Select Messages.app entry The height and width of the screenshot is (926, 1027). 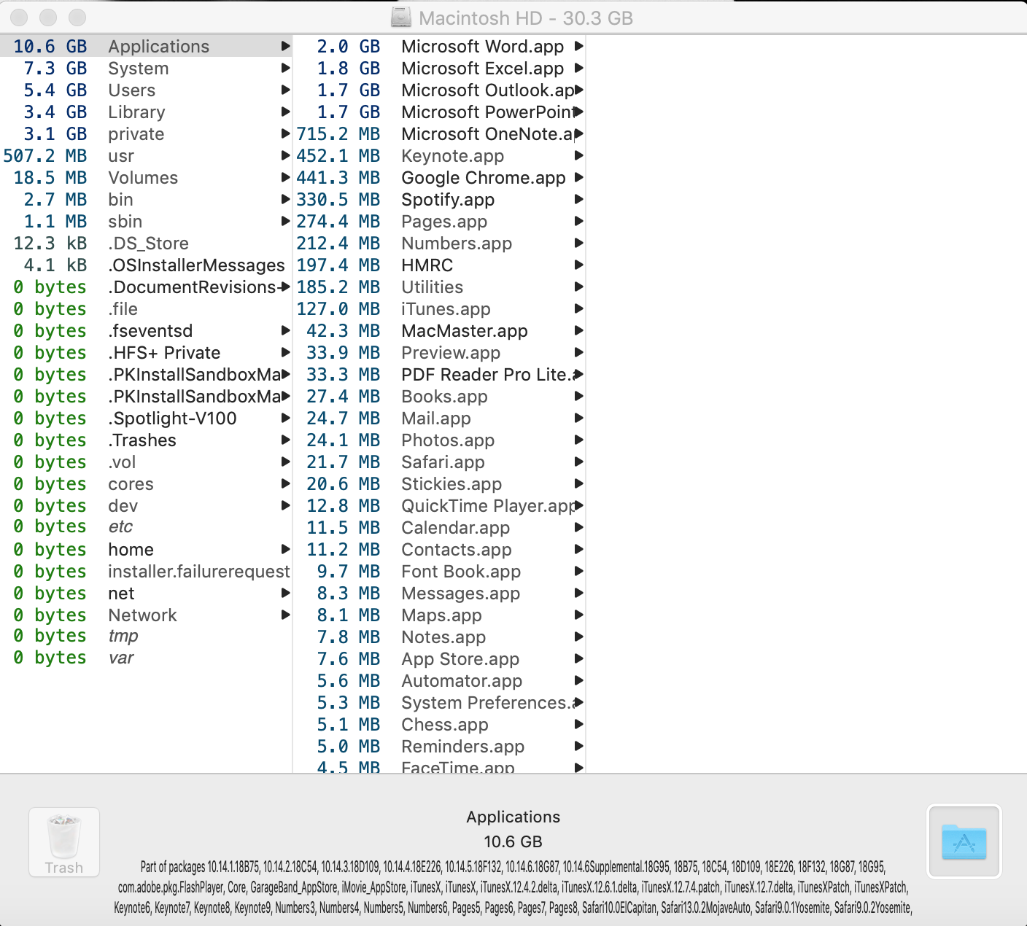pos(440,594)
